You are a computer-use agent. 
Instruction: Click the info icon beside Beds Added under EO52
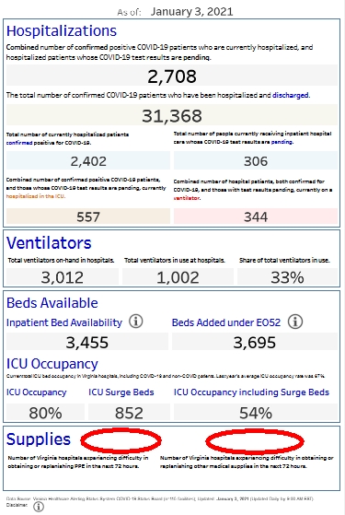(295, 322)
